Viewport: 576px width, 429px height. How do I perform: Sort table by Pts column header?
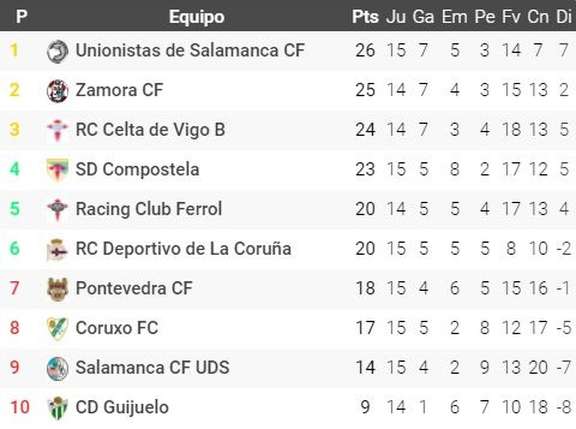coord(365,17)
